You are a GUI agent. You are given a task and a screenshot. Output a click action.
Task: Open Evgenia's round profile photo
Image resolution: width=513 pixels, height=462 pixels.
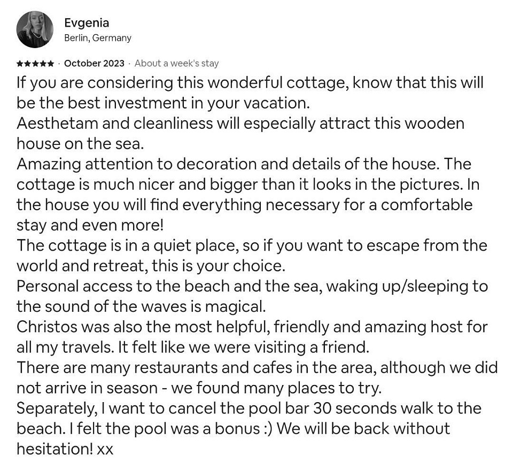35,29
